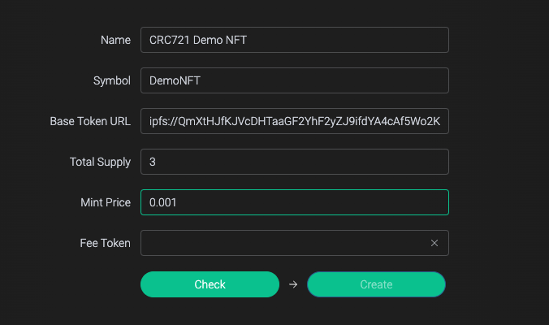
Task: Click the Total Supply input box
Action: tap(294, 162)
